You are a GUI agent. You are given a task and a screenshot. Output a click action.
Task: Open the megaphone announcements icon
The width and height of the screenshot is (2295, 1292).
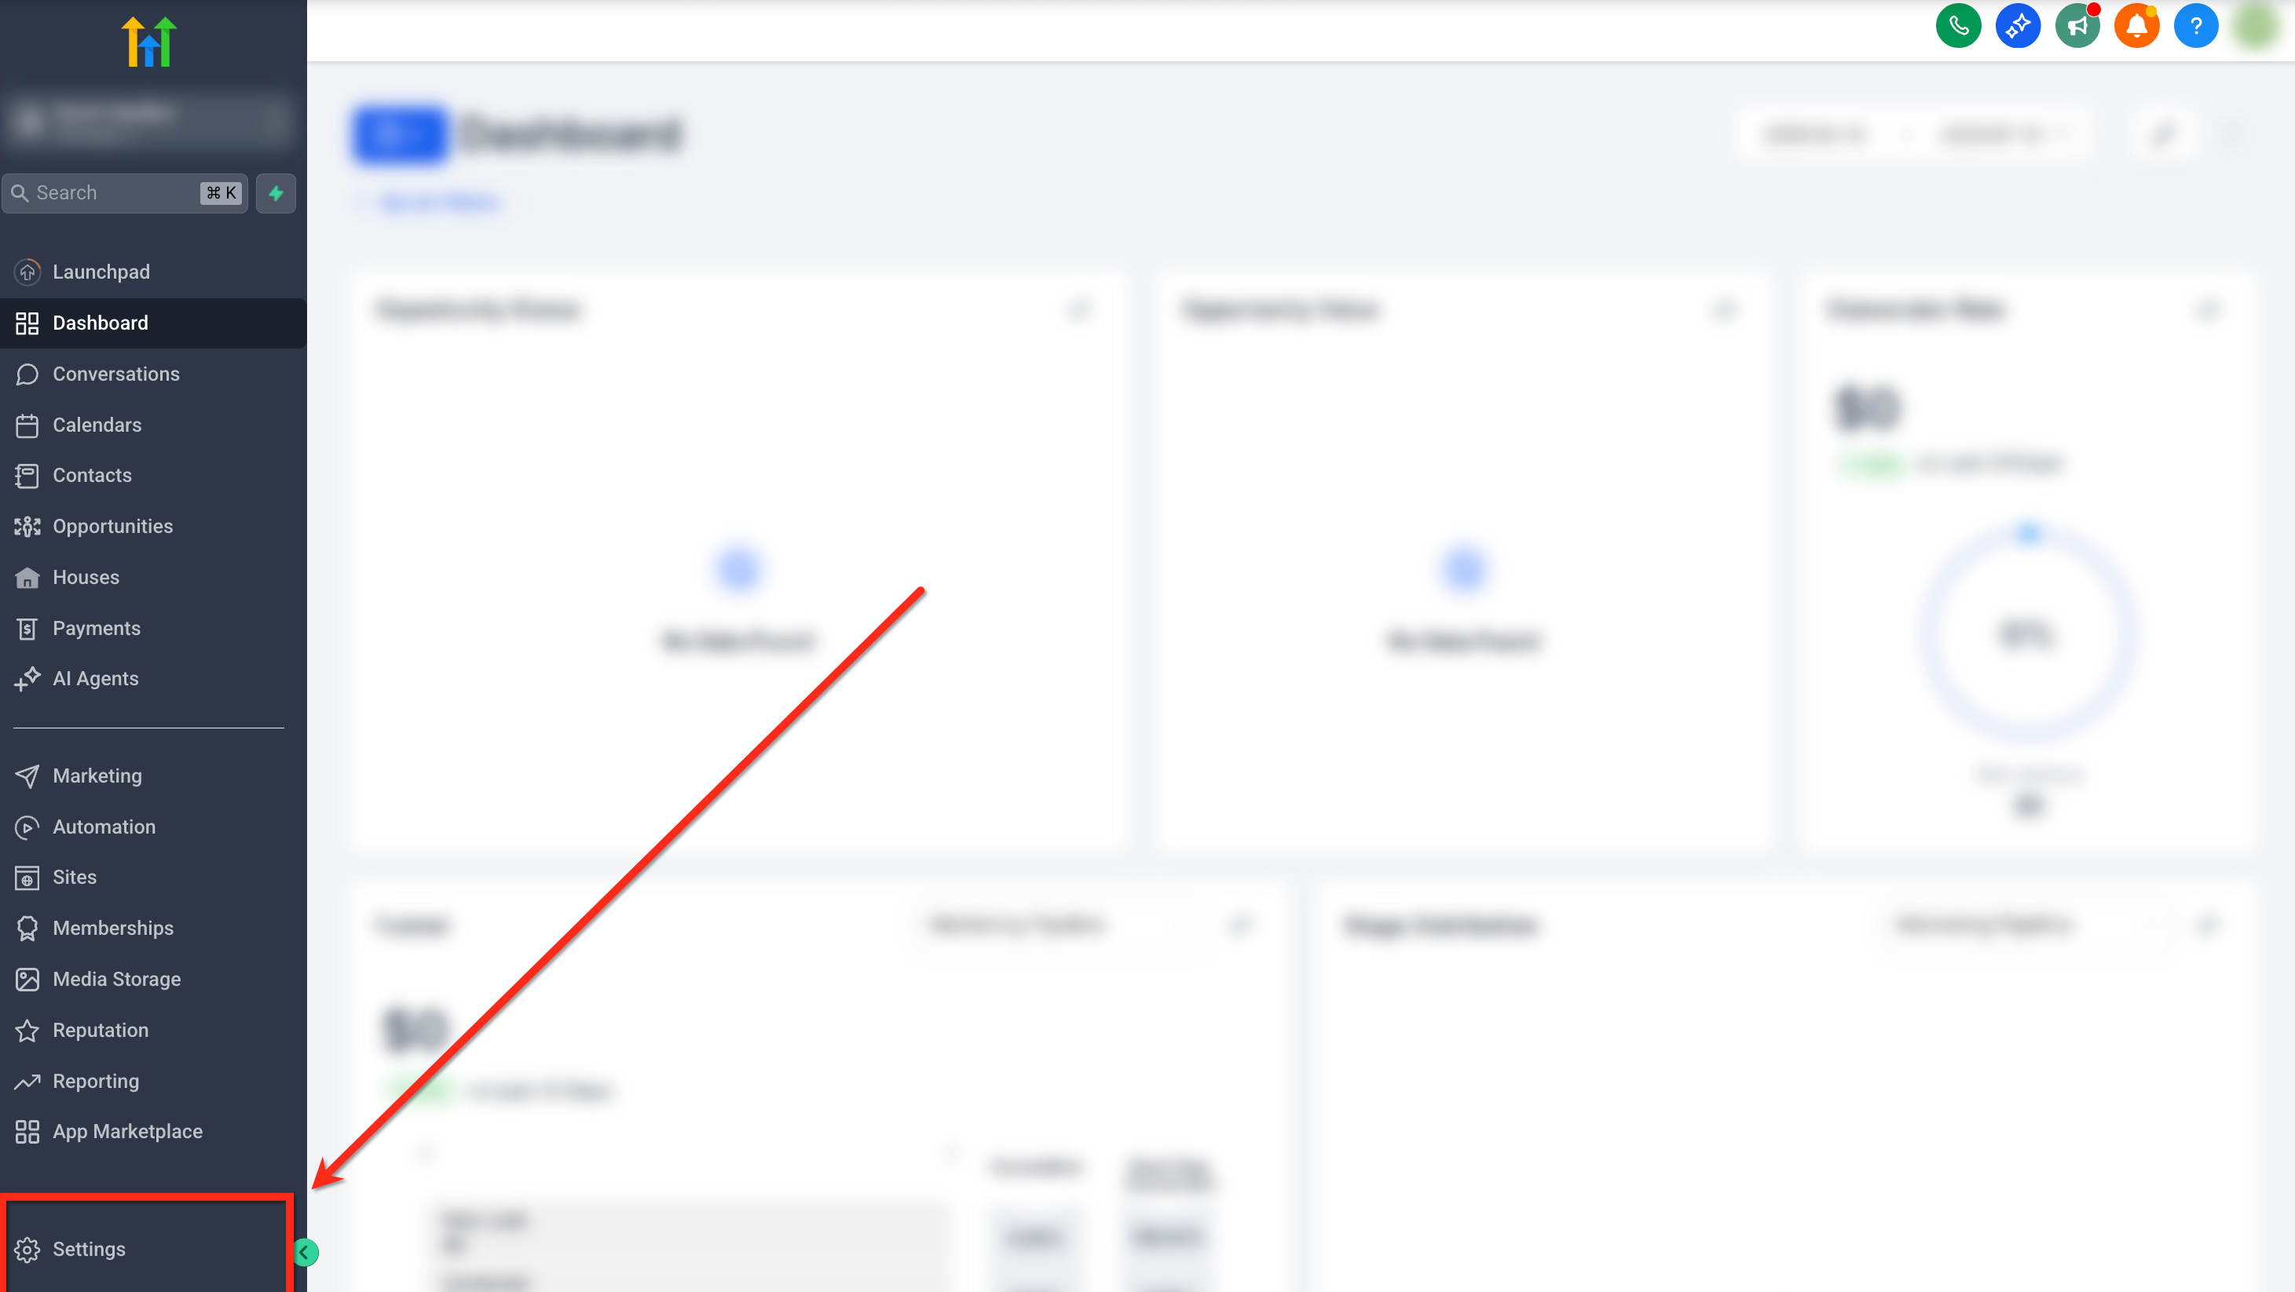pos(2077,26)
